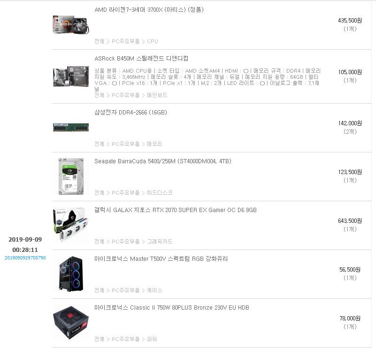Open the AMD Ryzen 3700X product thumbnail
The image size is (376, 349).
(x=71, y=25)
